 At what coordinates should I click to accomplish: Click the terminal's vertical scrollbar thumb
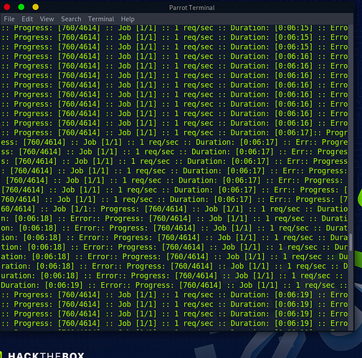coord(351,242)
